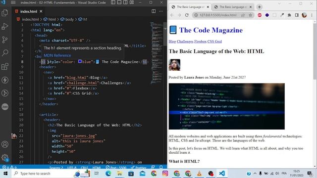Toggle the secondary sidebar layout button

coord(125,2)
